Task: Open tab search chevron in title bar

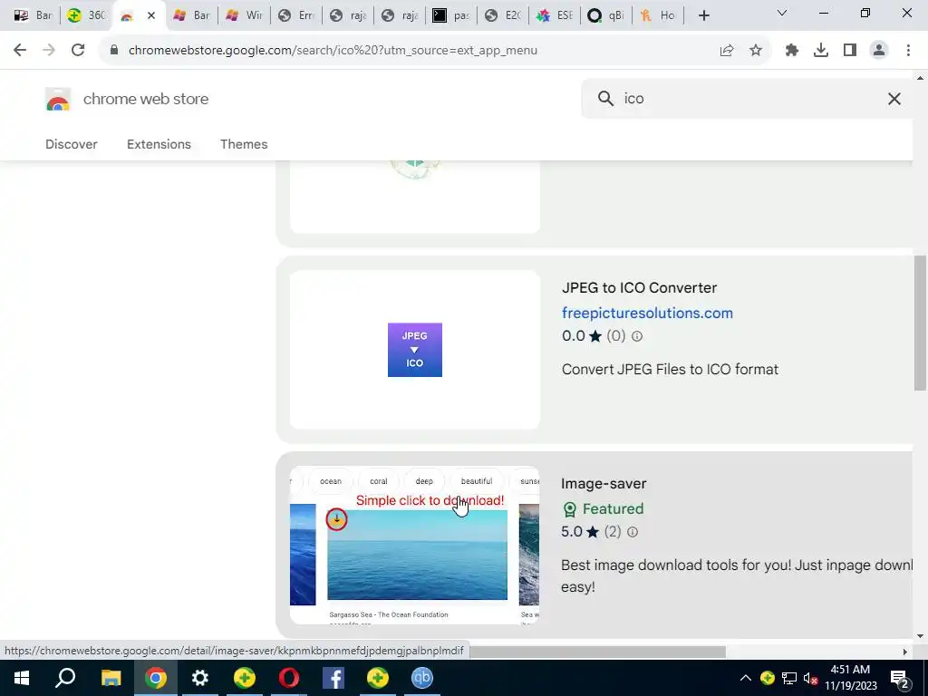Action: pos(782,13)
